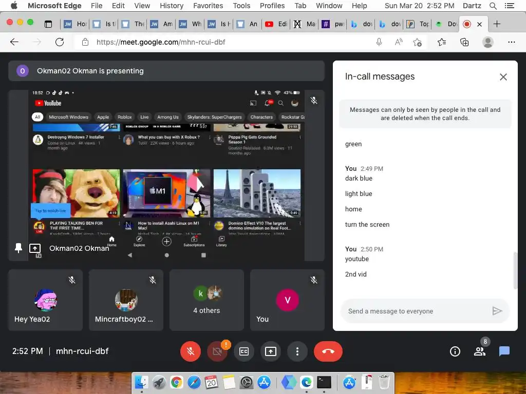The height and width of the screenshot is (394, 526).
Task: Click the 'turn the screen' chat message
Action: pos(367,225)
